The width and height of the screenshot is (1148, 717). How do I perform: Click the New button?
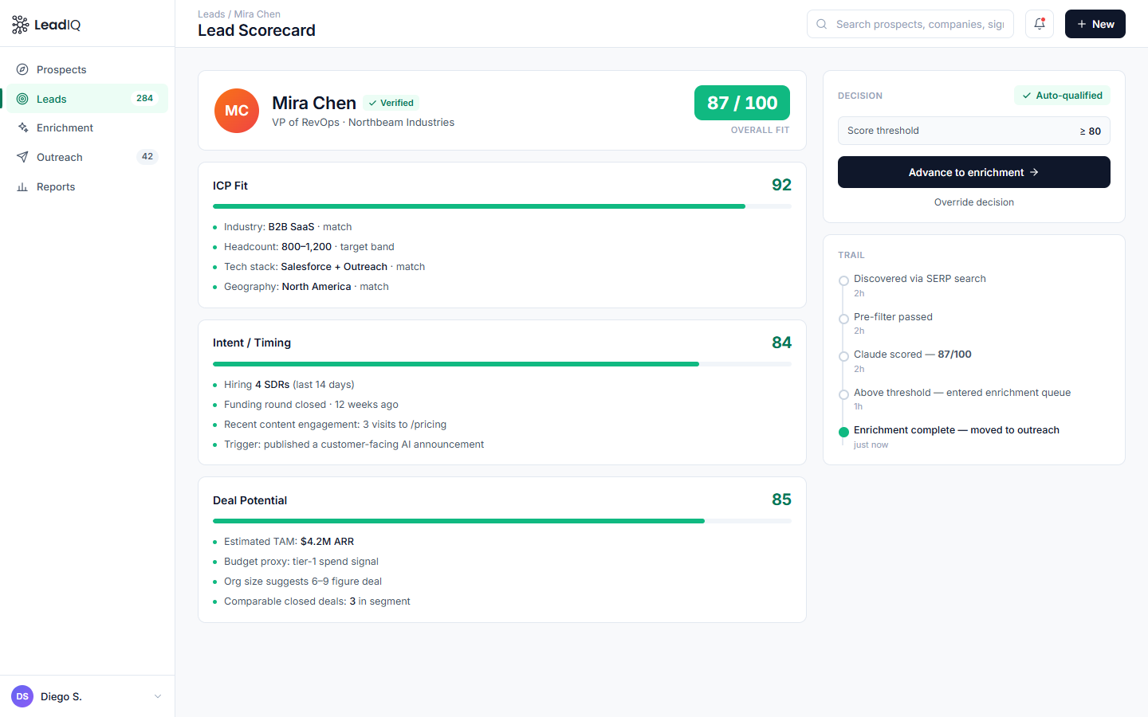click(1095, 24)
